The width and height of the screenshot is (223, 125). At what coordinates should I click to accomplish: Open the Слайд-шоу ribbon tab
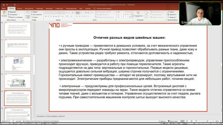pyautogui.click(x=59, y=8)
